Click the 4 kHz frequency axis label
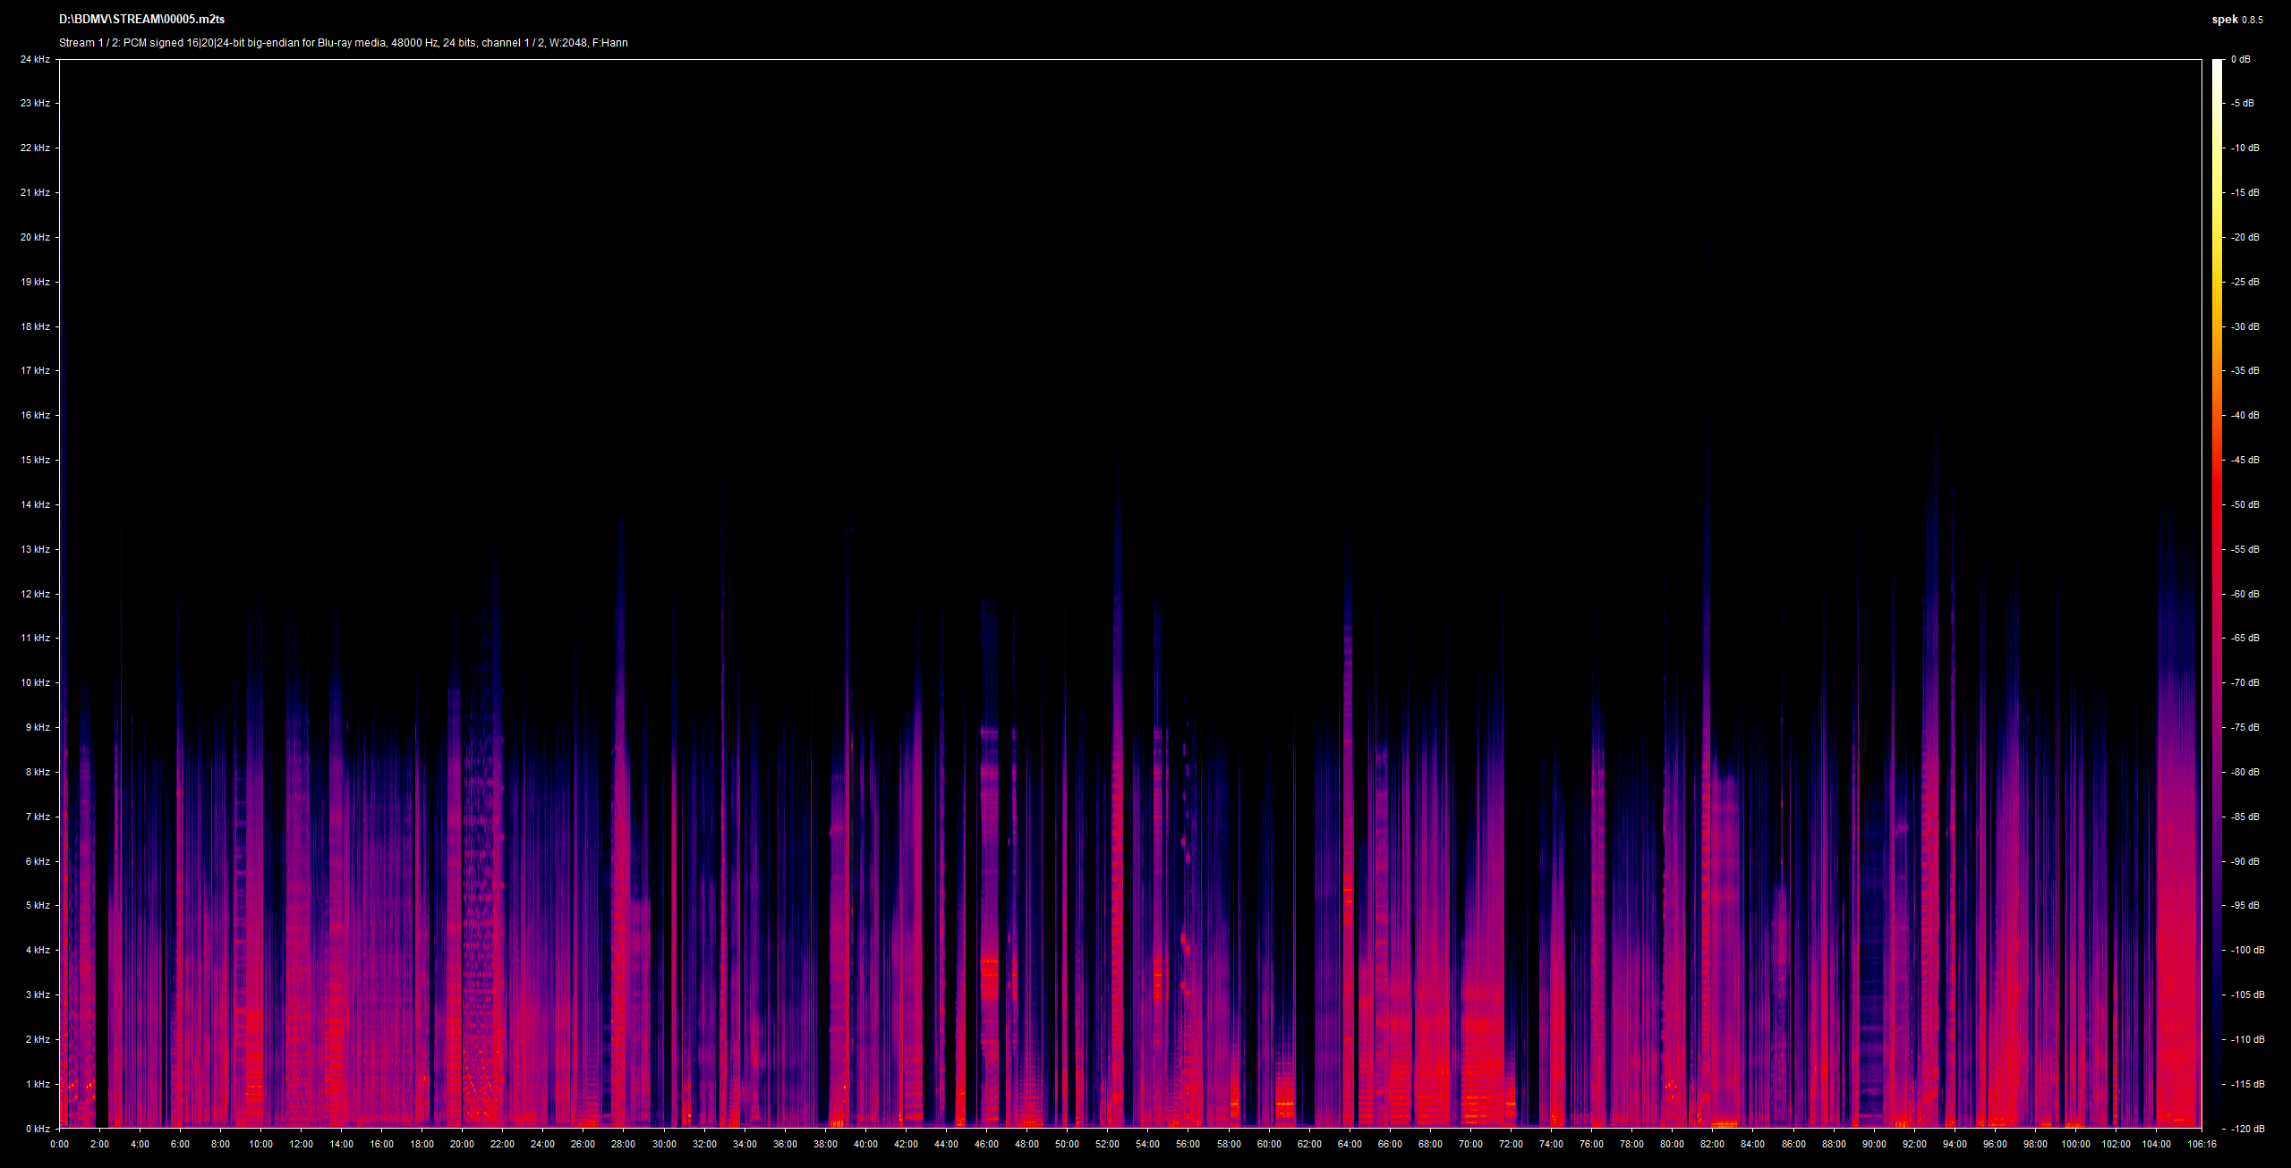 (x=38, y=950)
